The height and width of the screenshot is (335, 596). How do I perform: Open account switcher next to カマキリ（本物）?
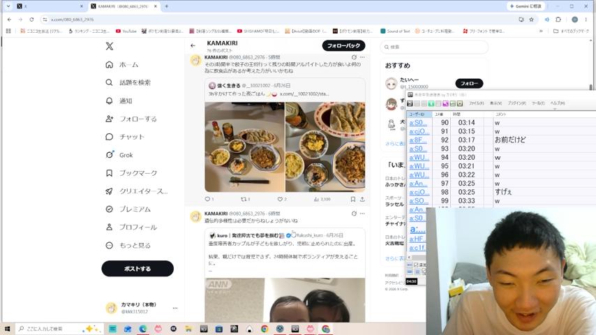(x=175, y=308)
